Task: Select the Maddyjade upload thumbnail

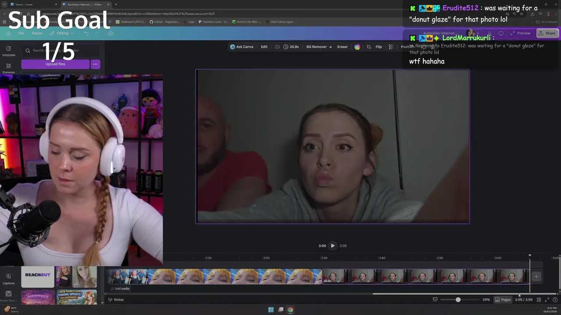Action: pos(38,297)
